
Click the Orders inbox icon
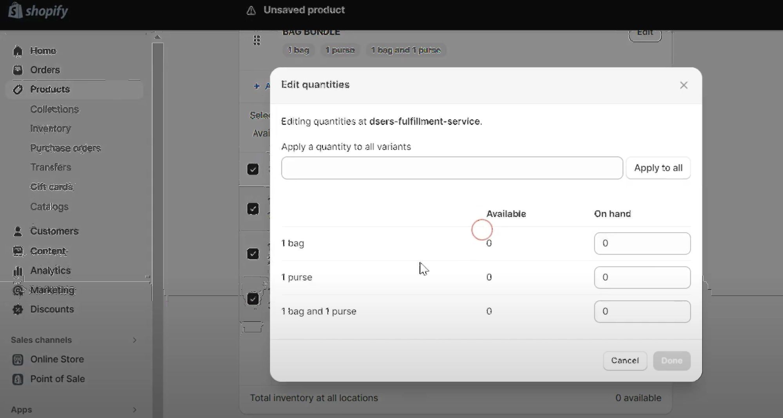18,70
